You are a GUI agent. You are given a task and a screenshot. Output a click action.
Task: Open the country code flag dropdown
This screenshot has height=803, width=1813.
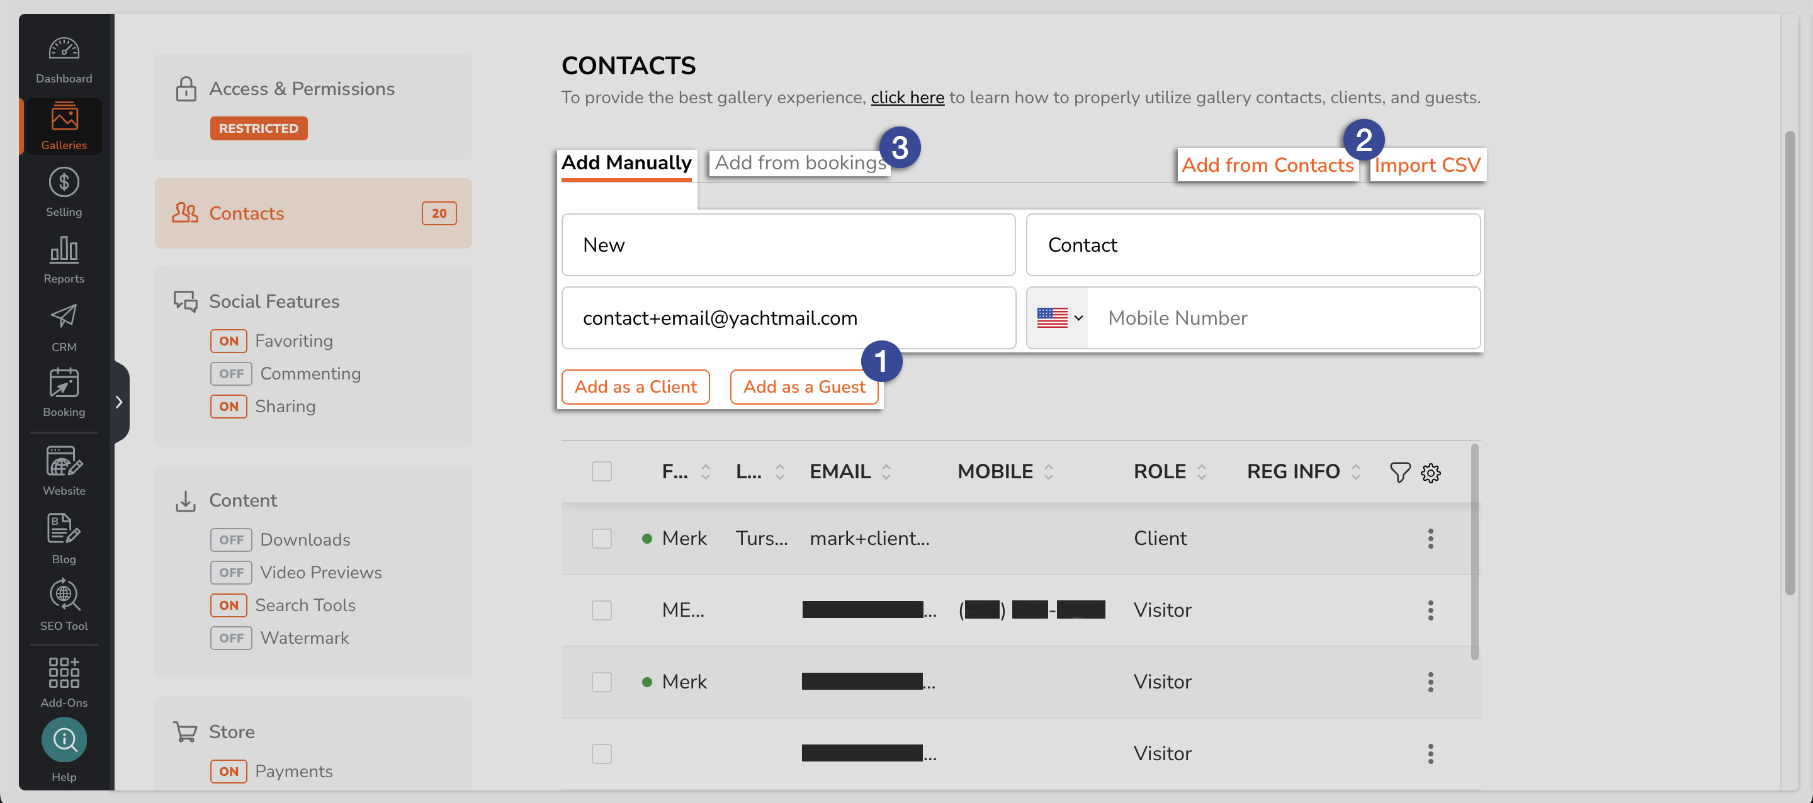coord(1058,318)
